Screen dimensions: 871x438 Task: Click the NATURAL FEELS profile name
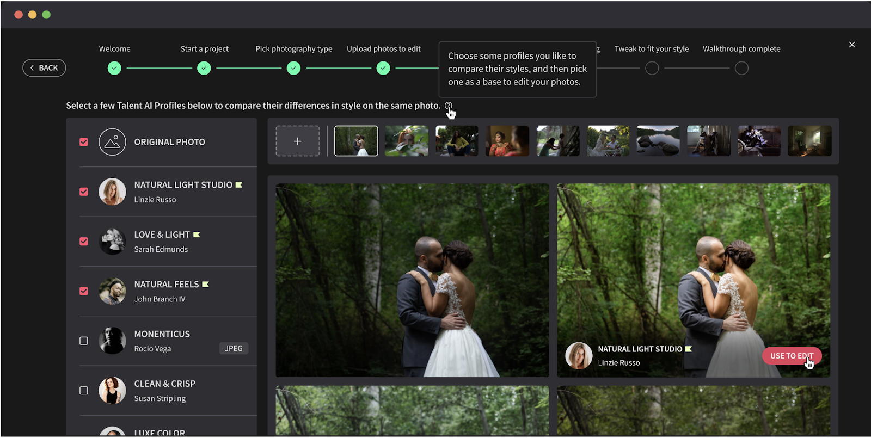click(167, 284)
